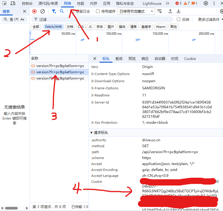The width and height of the screenshot is (223, 211).
Task: Switch to 内存 tab
Action: 94,4
